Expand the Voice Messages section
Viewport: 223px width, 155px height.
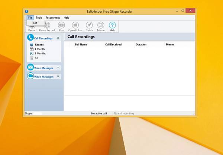tap(58, 67)
